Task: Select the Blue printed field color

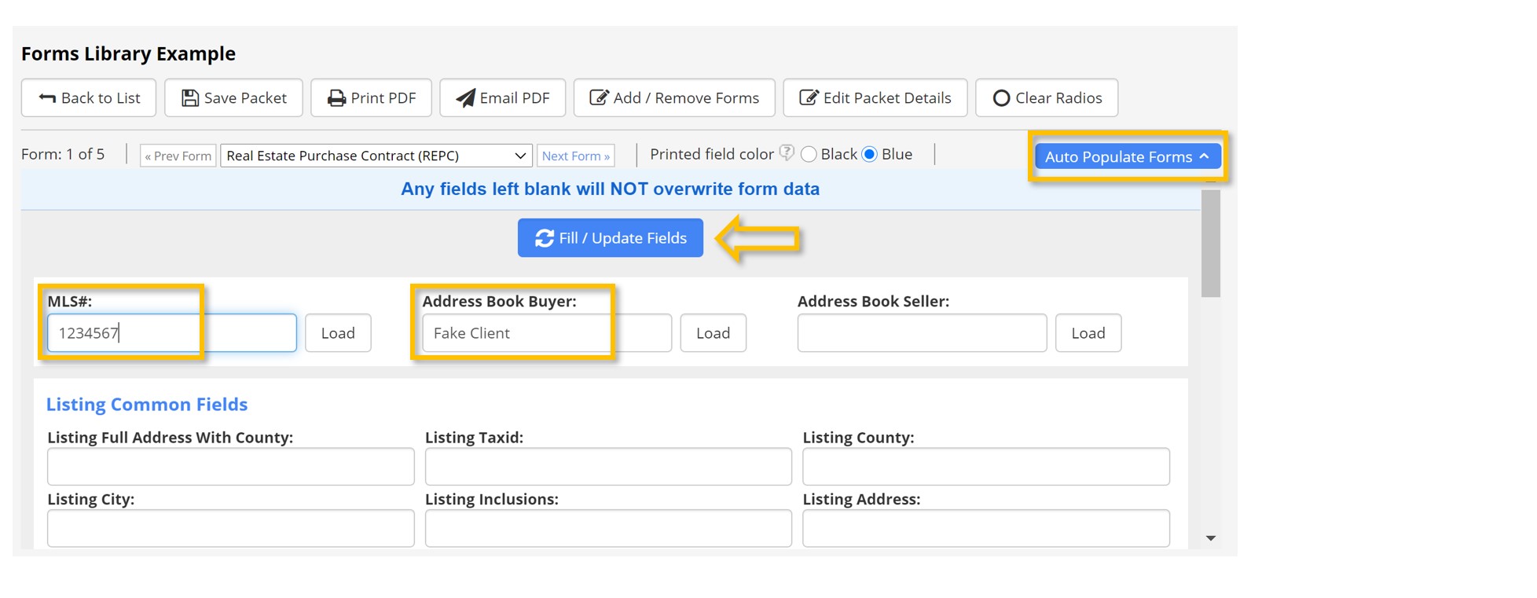Action: tap(869, 155)
